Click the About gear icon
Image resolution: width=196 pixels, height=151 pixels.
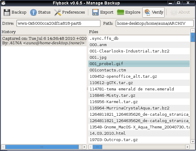coord(174,12)
